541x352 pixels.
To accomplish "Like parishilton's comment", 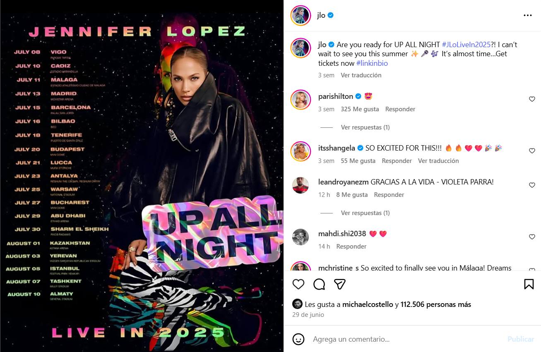I will point(532,99).
